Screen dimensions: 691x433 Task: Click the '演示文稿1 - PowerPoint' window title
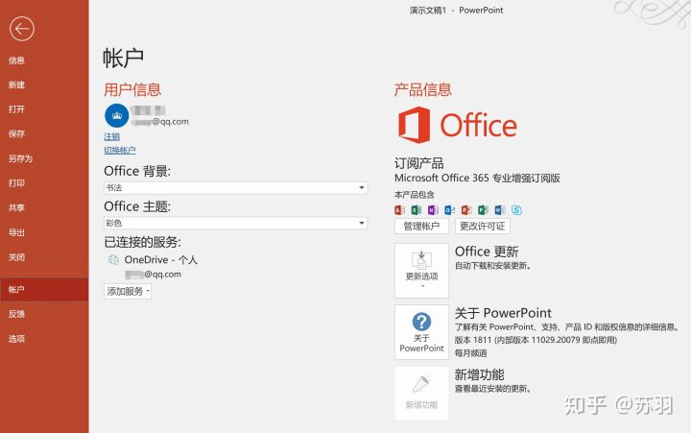[456, 11]
